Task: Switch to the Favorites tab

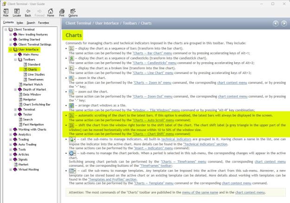Action: tap(44, 23)
